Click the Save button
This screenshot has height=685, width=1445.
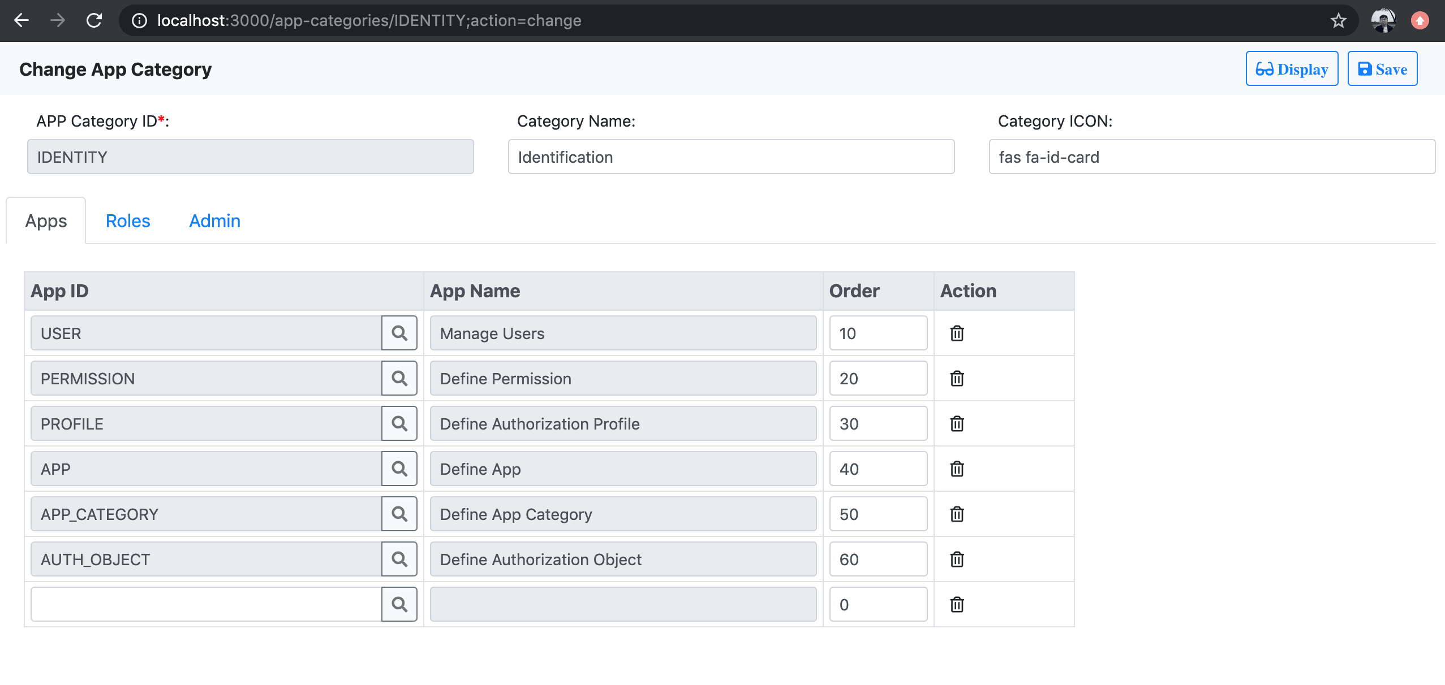pos(1382,69)
